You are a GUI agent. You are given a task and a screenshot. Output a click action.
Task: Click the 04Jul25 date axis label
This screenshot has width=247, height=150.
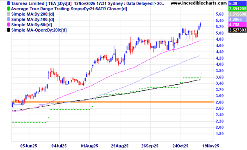tap(59, 146)
